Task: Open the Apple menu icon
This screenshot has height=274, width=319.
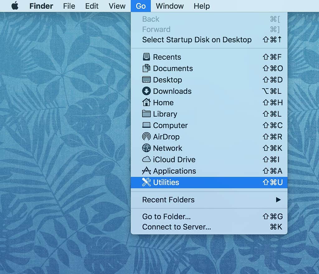Action: (15, 6)
